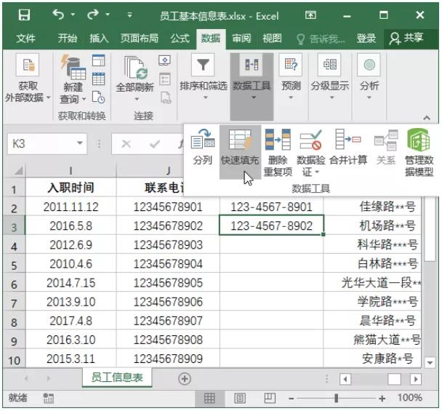Click the macro recording status icon
Screen dimensions: 442x411
48,398
